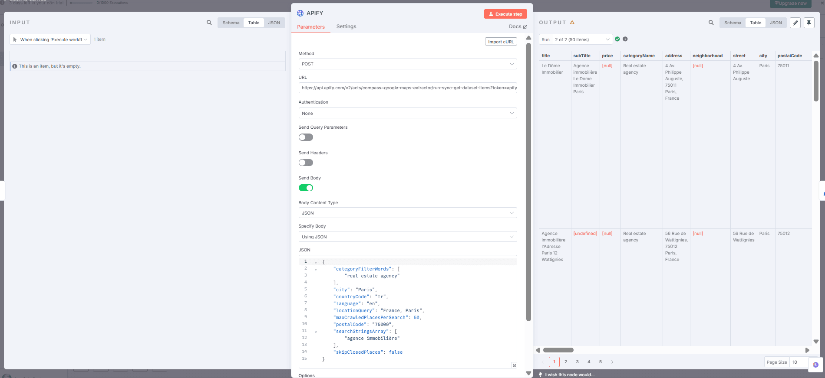
Task: Open the run selector '2 of 2 (50 items)'
Action: 582,39
